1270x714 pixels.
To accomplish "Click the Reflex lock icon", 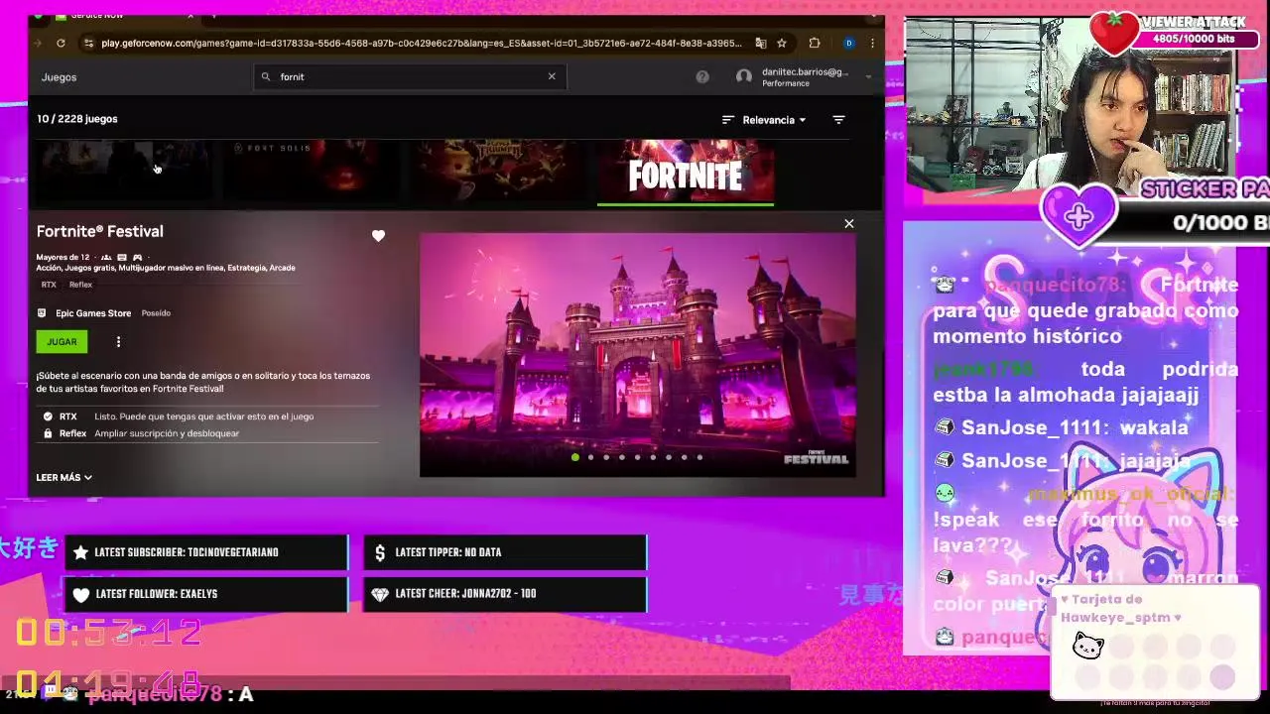I will (x=48, y=433).
